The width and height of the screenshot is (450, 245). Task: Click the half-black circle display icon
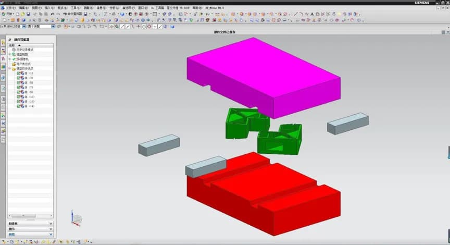click(130, 14)
